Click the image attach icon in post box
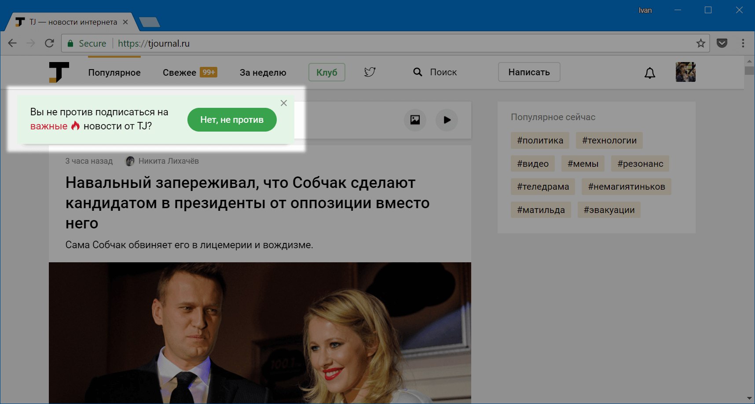Viewport: 755px width, 404px height. [415, 120]
